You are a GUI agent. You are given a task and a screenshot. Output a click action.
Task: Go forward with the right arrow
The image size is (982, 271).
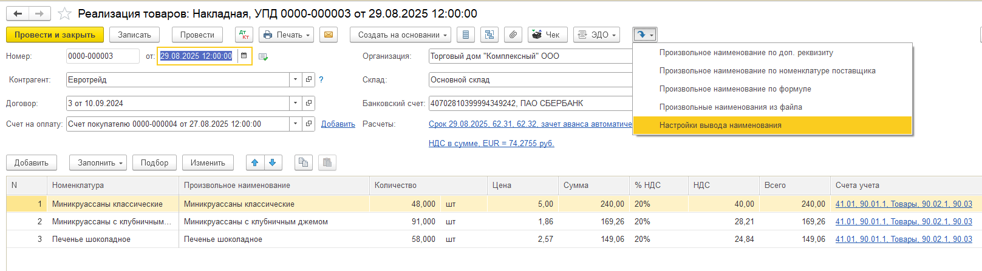click(x=39, y=13)
